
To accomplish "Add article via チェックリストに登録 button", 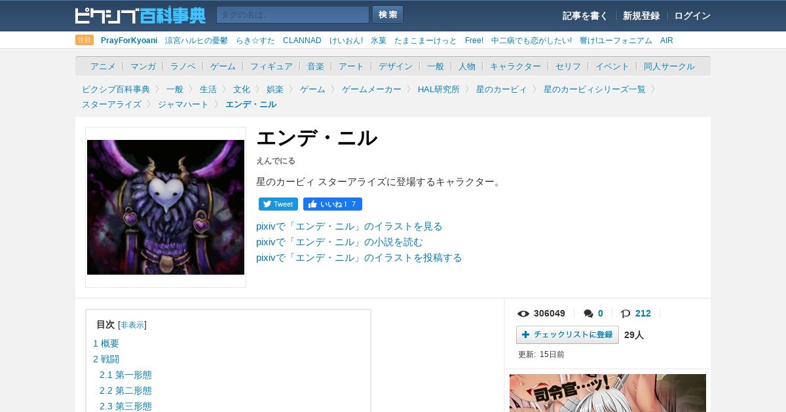I will point(567,335).
